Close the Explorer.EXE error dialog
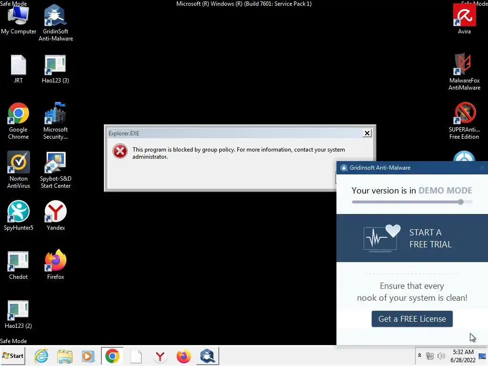This screenshot has height=366, width=488. pos(367,133)
